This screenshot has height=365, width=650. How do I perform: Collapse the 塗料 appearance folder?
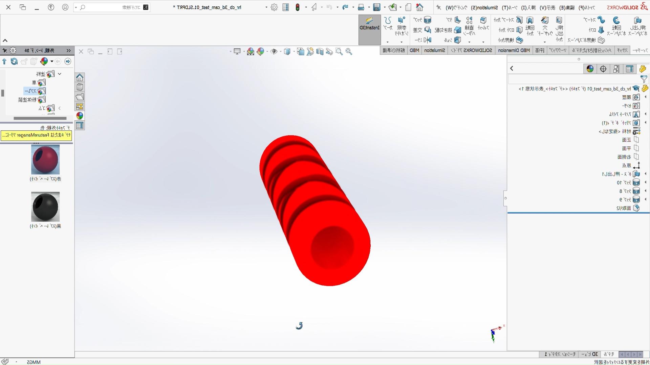pyautogui.click(x=60, y=74)
